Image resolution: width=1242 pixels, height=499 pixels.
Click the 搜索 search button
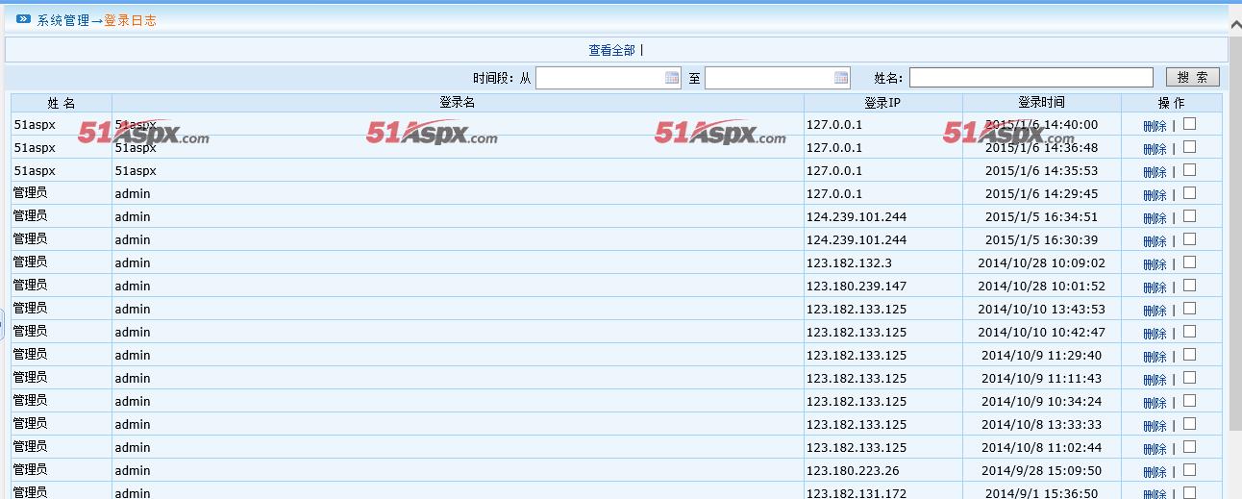pos(1193,78)
